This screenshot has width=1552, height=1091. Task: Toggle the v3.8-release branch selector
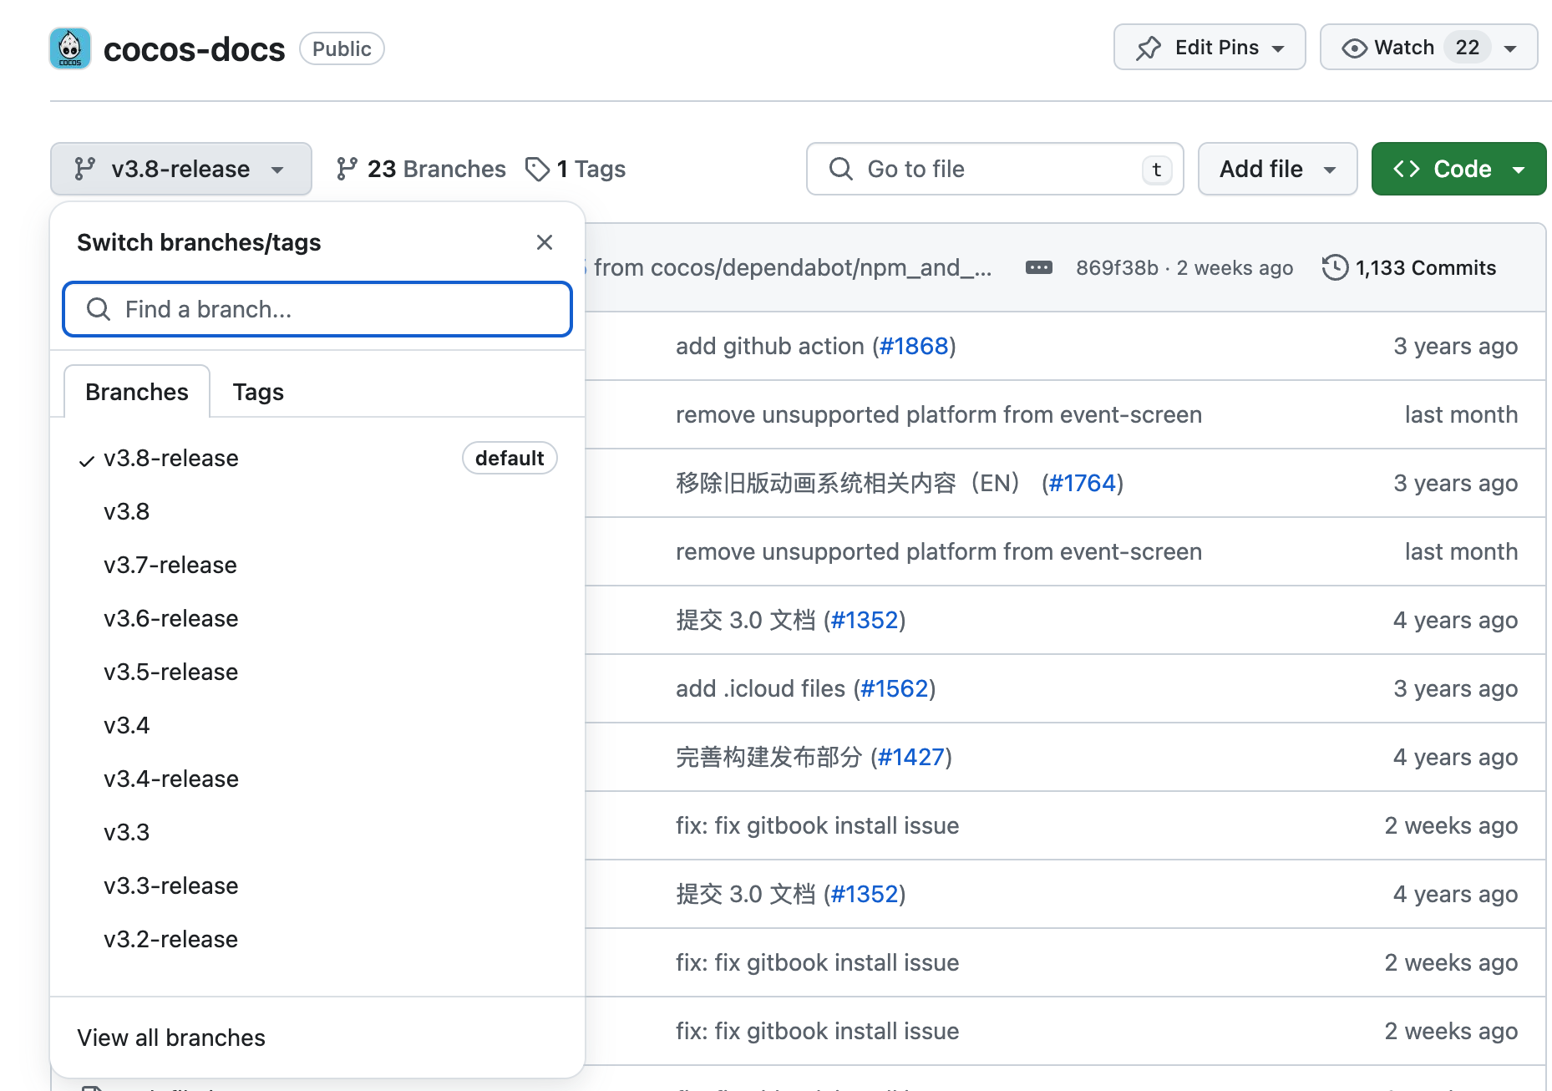coord(180,169)
